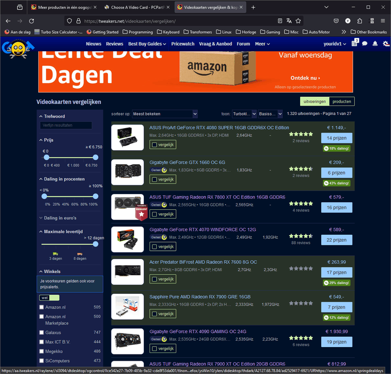Click the left handle of Daling in procenten slider
This screenshot has width=391, height=374.
tap(44, 197)
